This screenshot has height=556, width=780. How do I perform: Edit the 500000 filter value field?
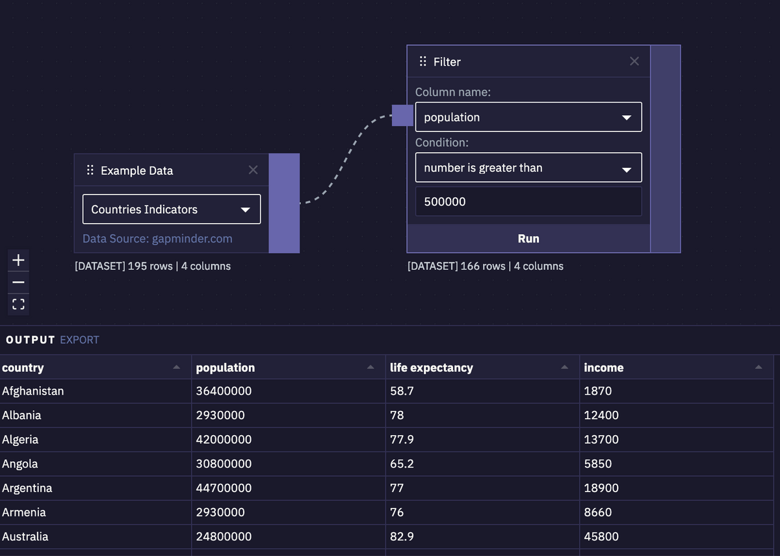pos(528,201)
